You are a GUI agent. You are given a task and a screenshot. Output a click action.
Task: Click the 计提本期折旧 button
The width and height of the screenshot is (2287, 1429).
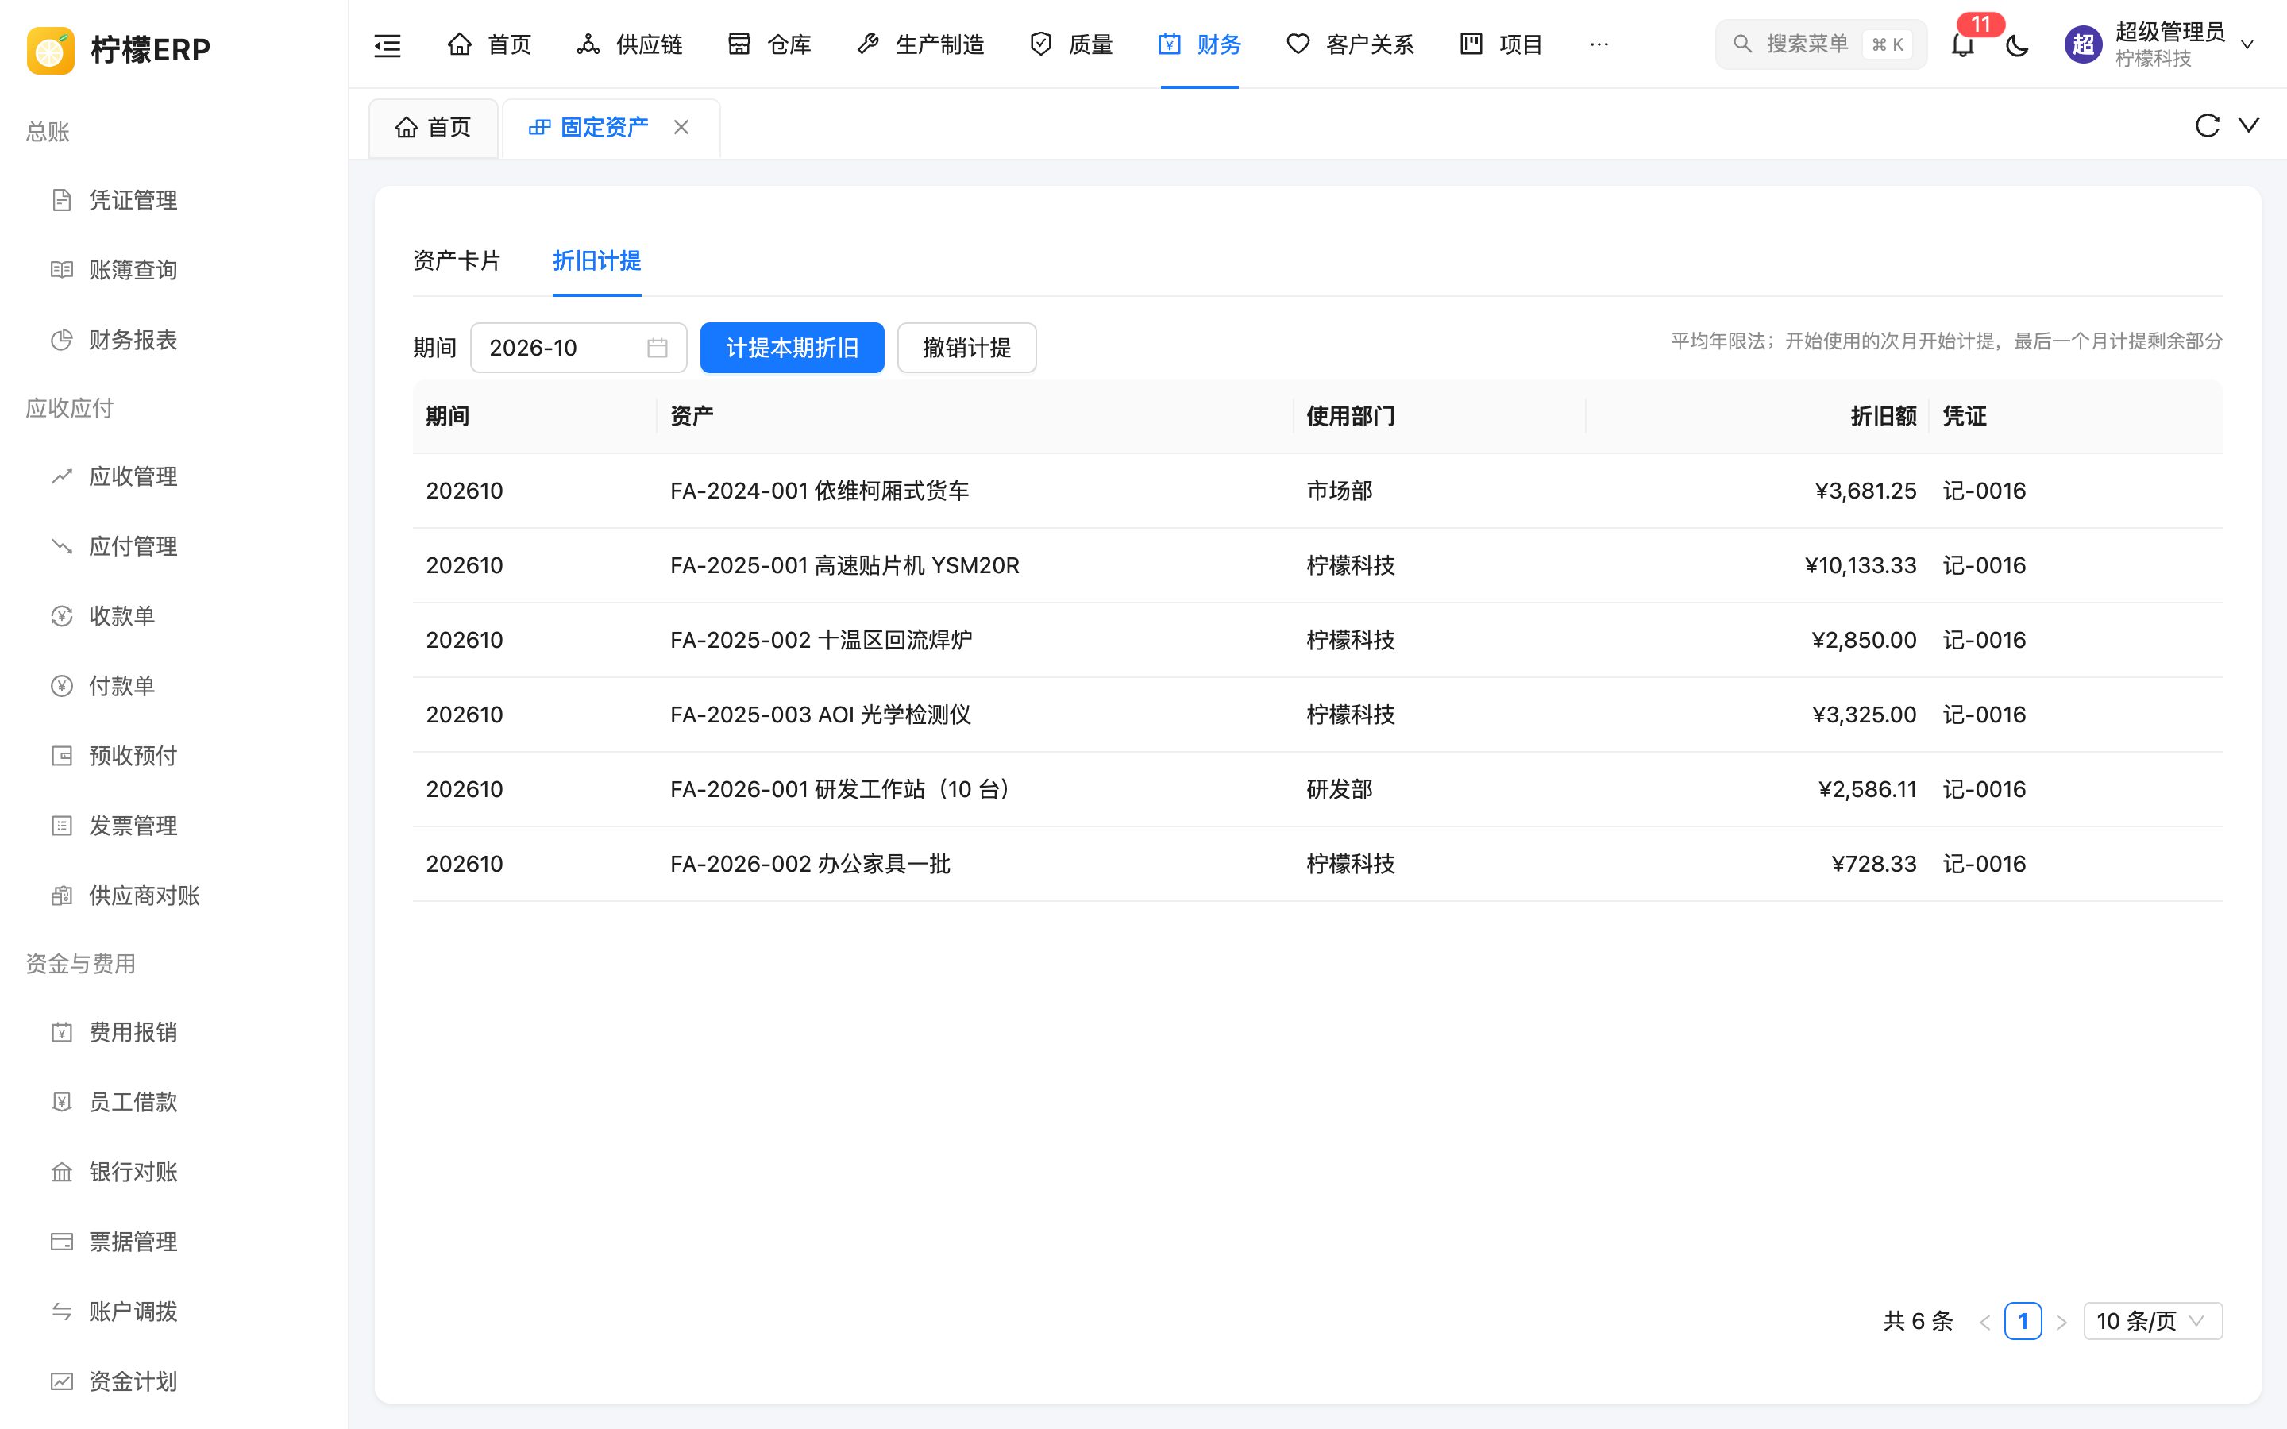(x=792, y=348)
